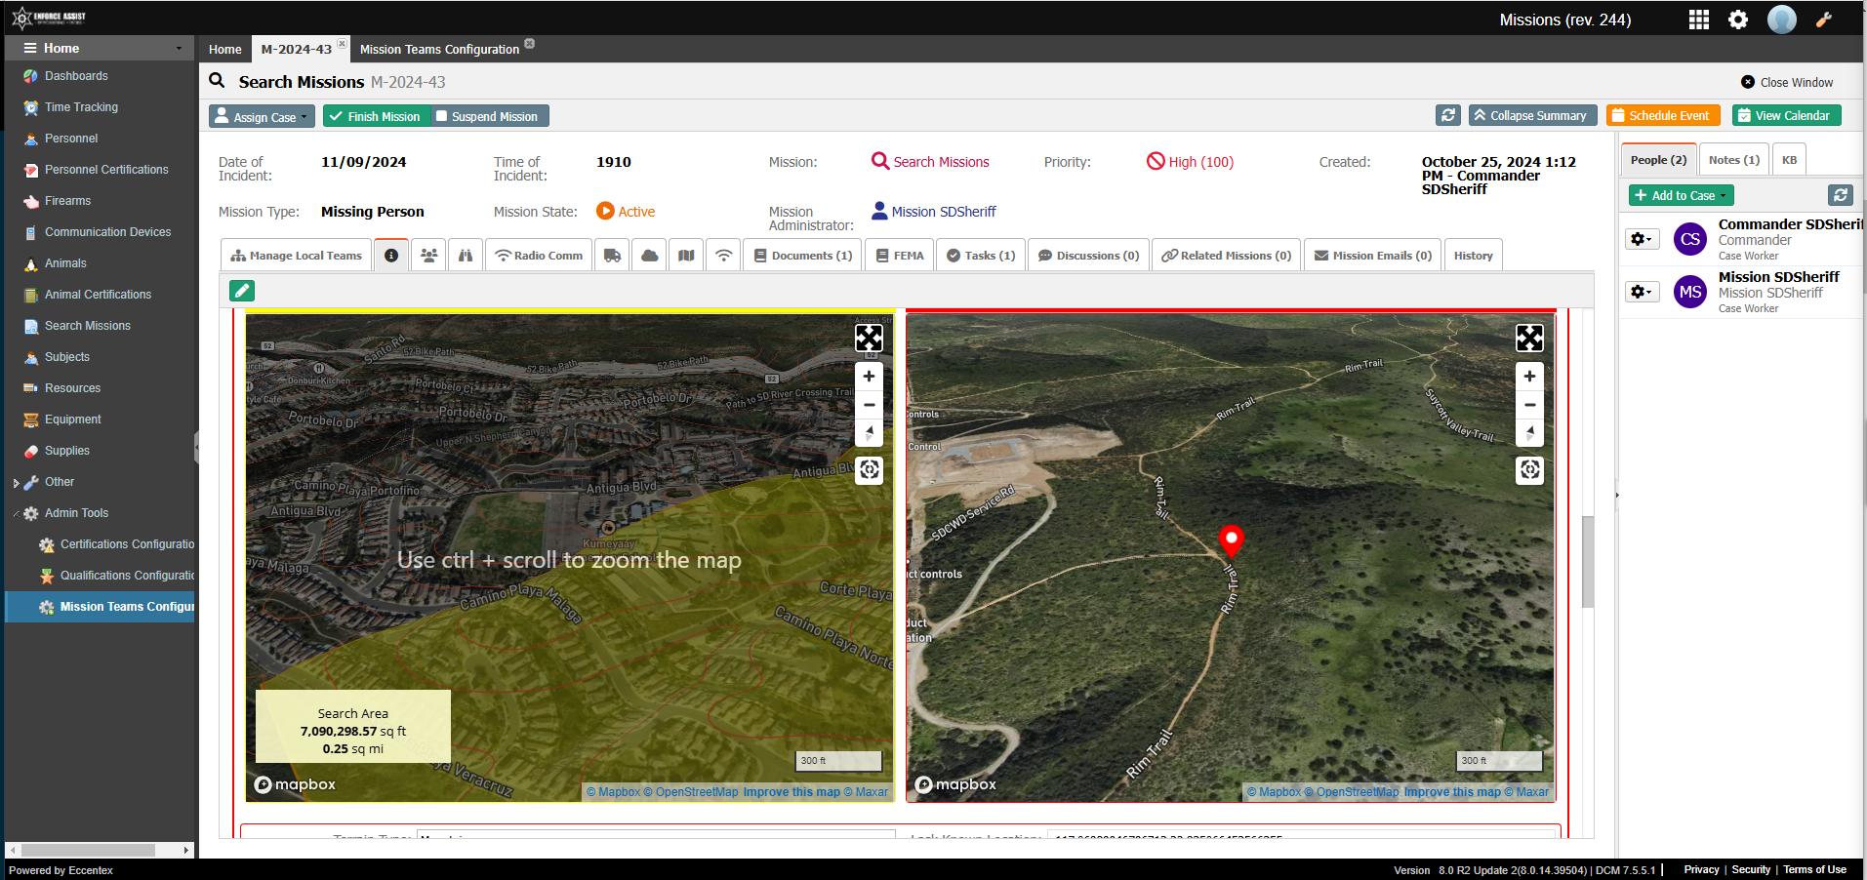This screenshot has width=1867, height=880.
Task: Follow the Search Missions link in summary
Action: pyautogui.click(x=930, y=162)
